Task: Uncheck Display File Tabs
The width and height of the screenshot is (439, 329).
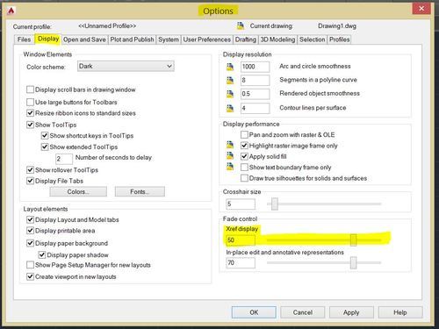Action: [30, 181]
